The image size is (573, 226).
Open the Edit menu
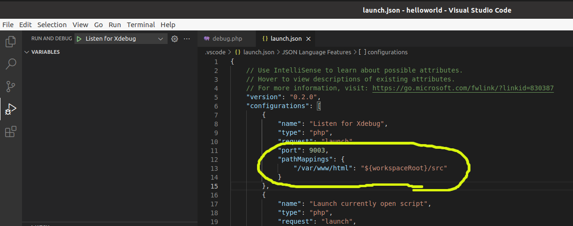tap(25, 25)
